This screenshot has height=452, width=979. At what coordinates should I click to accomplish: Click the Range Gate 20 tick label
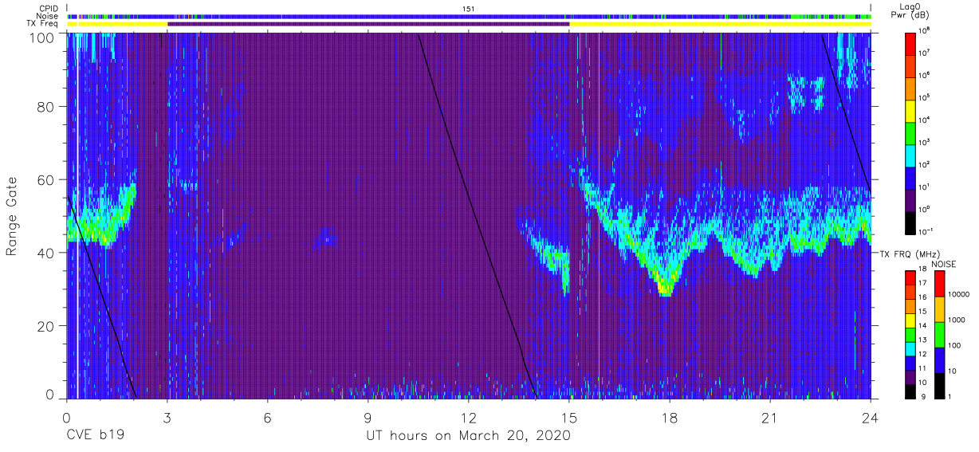click(45, 326)
